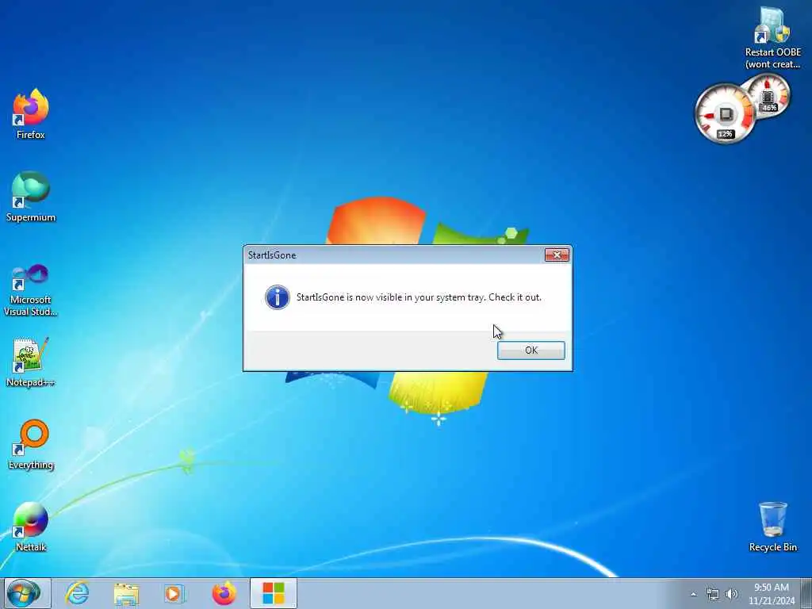Open Windows Media Player from the taskbar

(x=174, y=593)
